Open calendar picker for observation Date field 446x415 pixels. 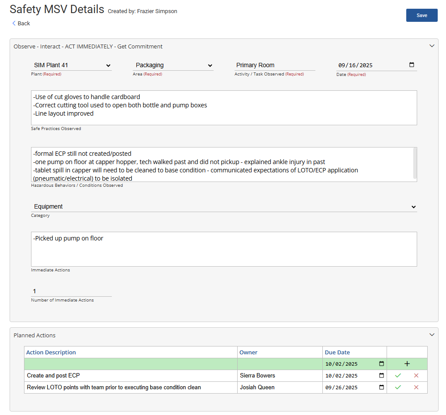(x=411, y=65)
